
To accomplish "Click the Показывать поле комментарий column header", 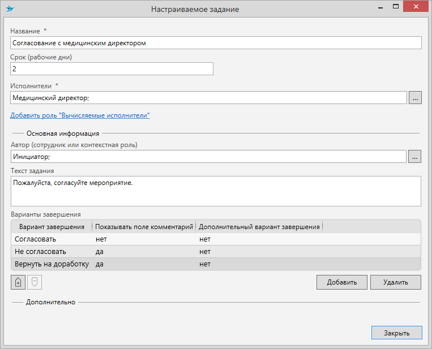I will point(144,227).
